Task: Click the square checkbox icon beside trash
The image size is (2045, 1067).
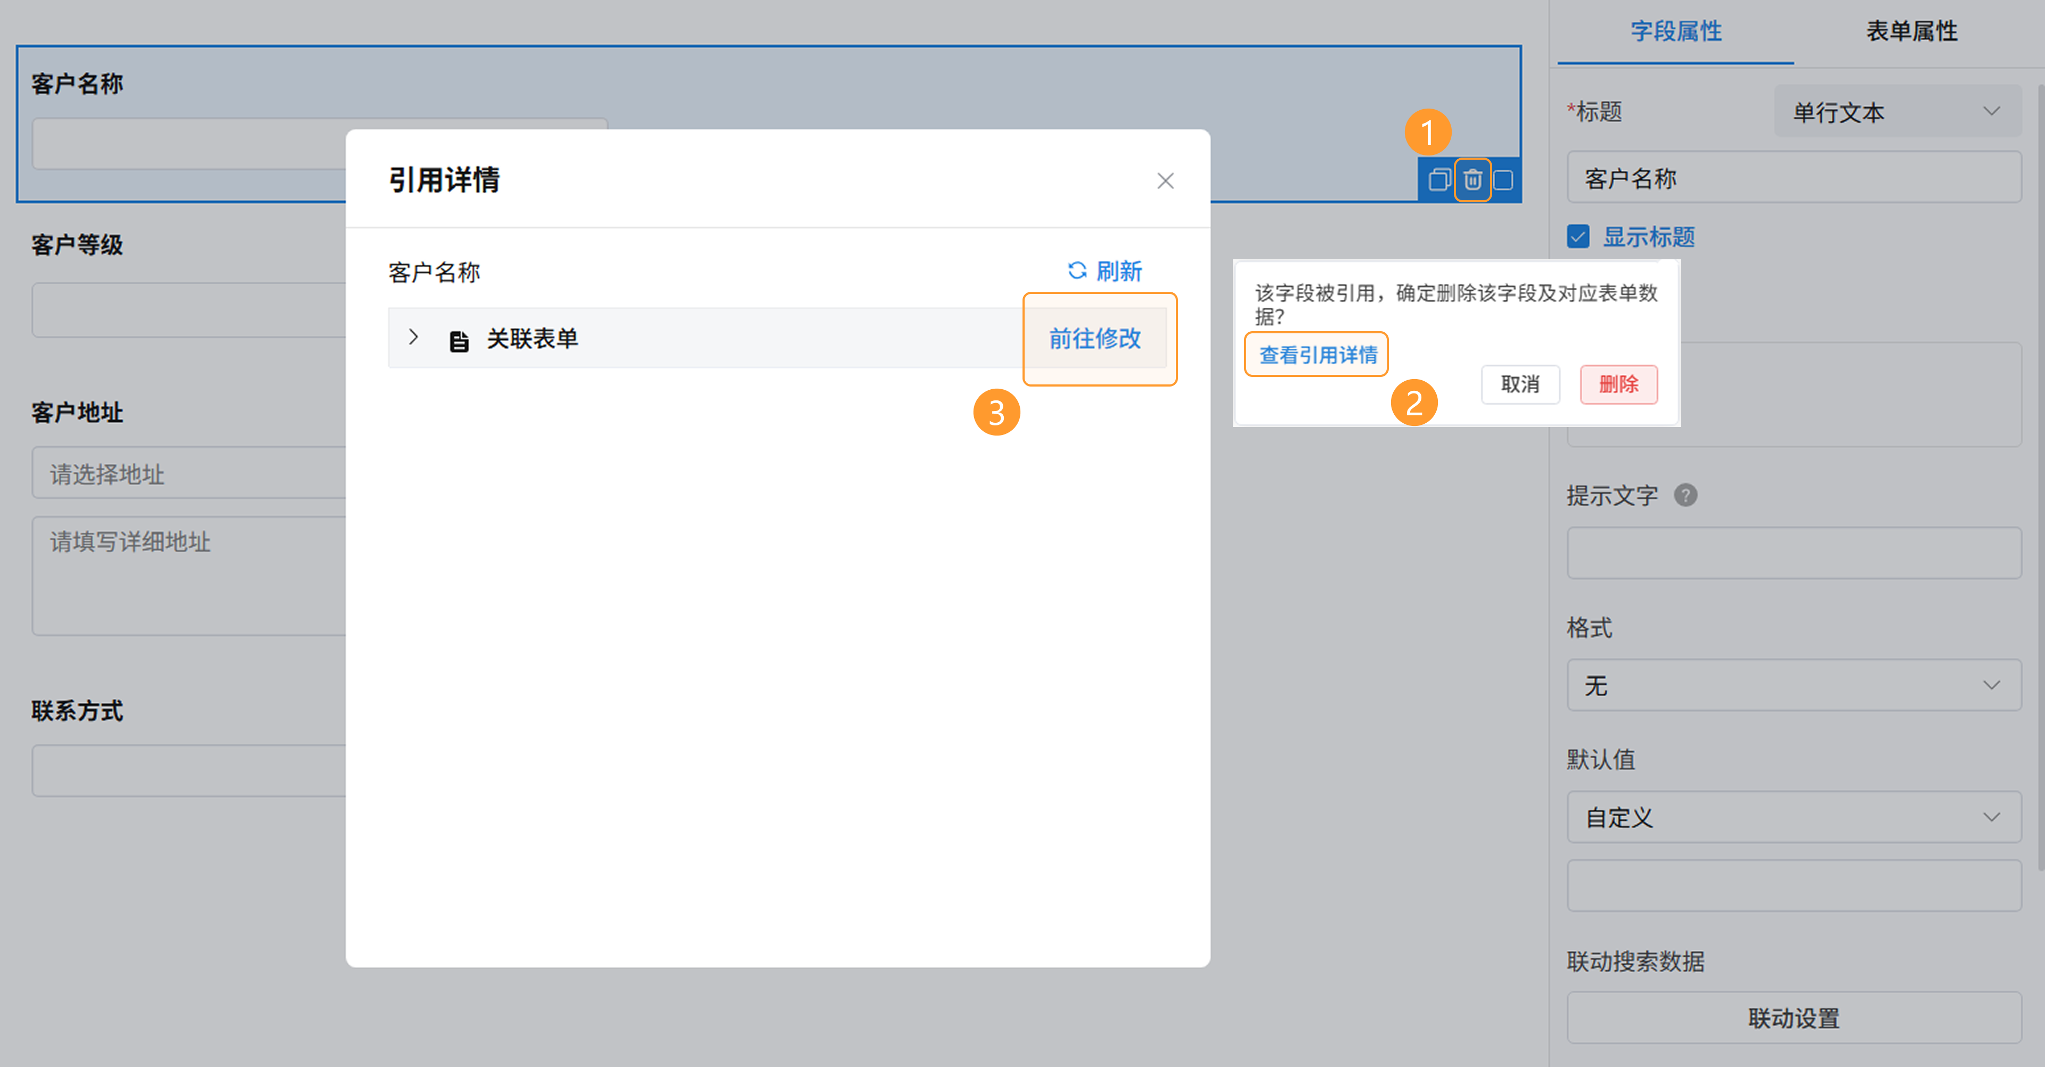Action: pyautogui.click(x=1503, y=180)
